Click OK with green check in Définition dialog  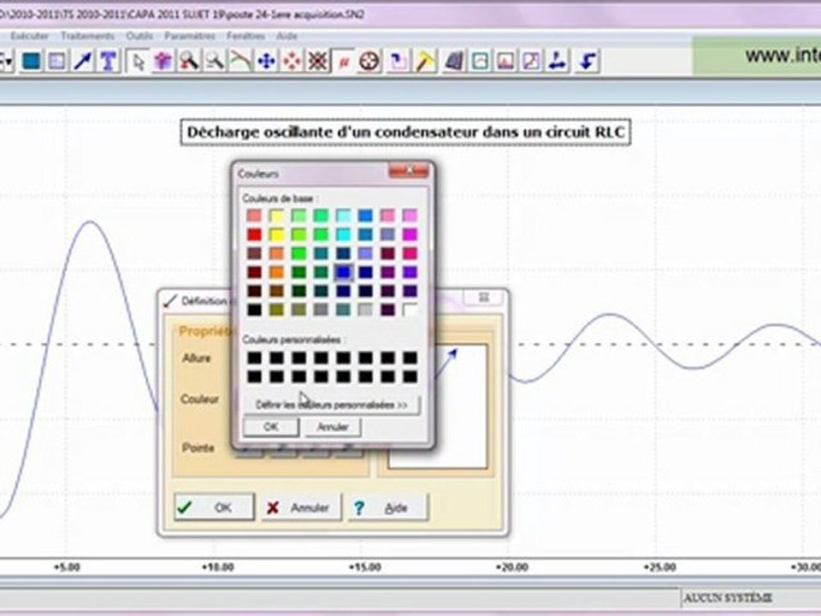click(214, 507)
